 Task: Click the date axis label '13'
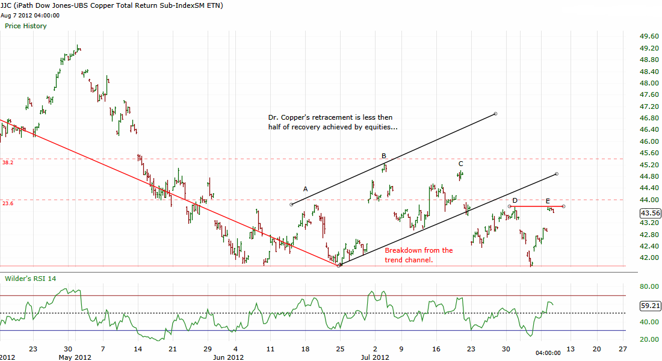click(x=571, y=349)
